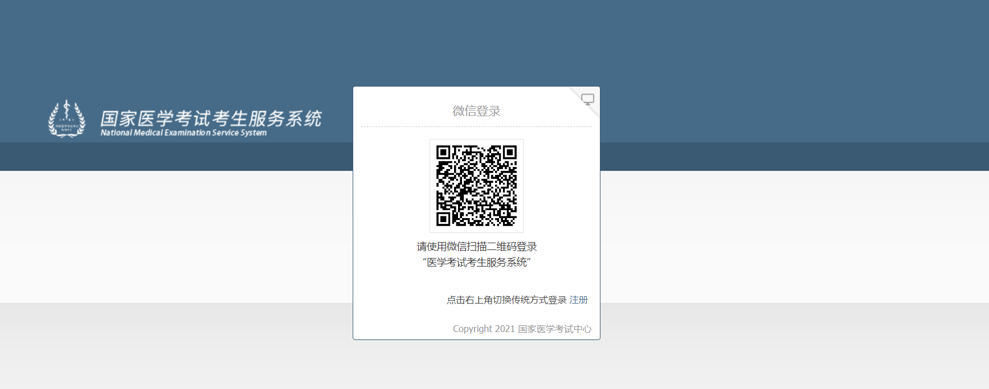This screenshot has width=989, height=389.
Task: Switch to traditional login via monitor icon
Action: [587, 100]
